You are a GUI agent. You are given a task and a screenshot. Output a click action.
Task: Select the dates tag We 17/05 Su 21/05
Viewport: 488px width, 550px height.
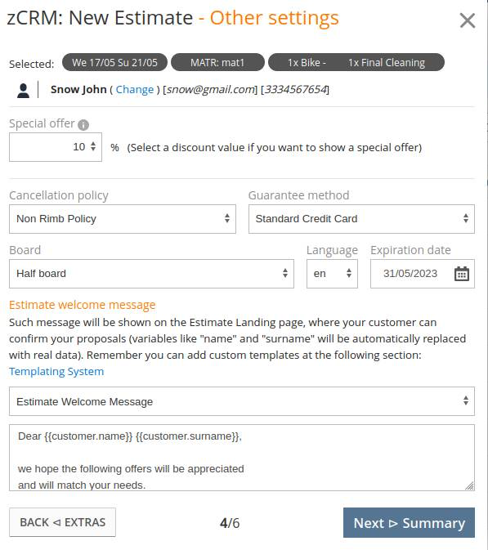[114, 62]
